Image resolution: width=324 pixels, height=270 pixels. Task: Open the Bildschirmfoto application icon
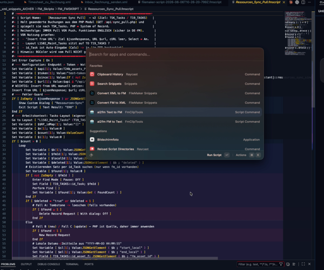[x=92, y=140]
